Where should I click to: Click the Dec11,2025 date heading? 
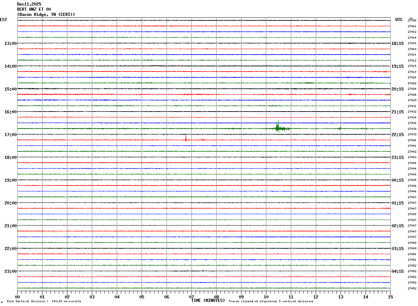(29, 4)
